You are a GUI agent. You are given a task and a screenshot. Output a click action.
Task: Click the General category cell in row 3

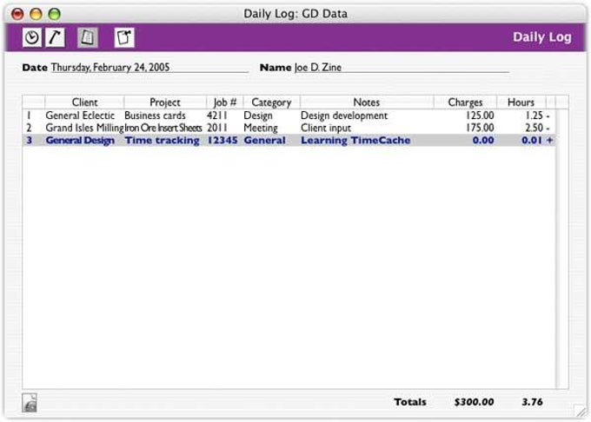[264, 141]
